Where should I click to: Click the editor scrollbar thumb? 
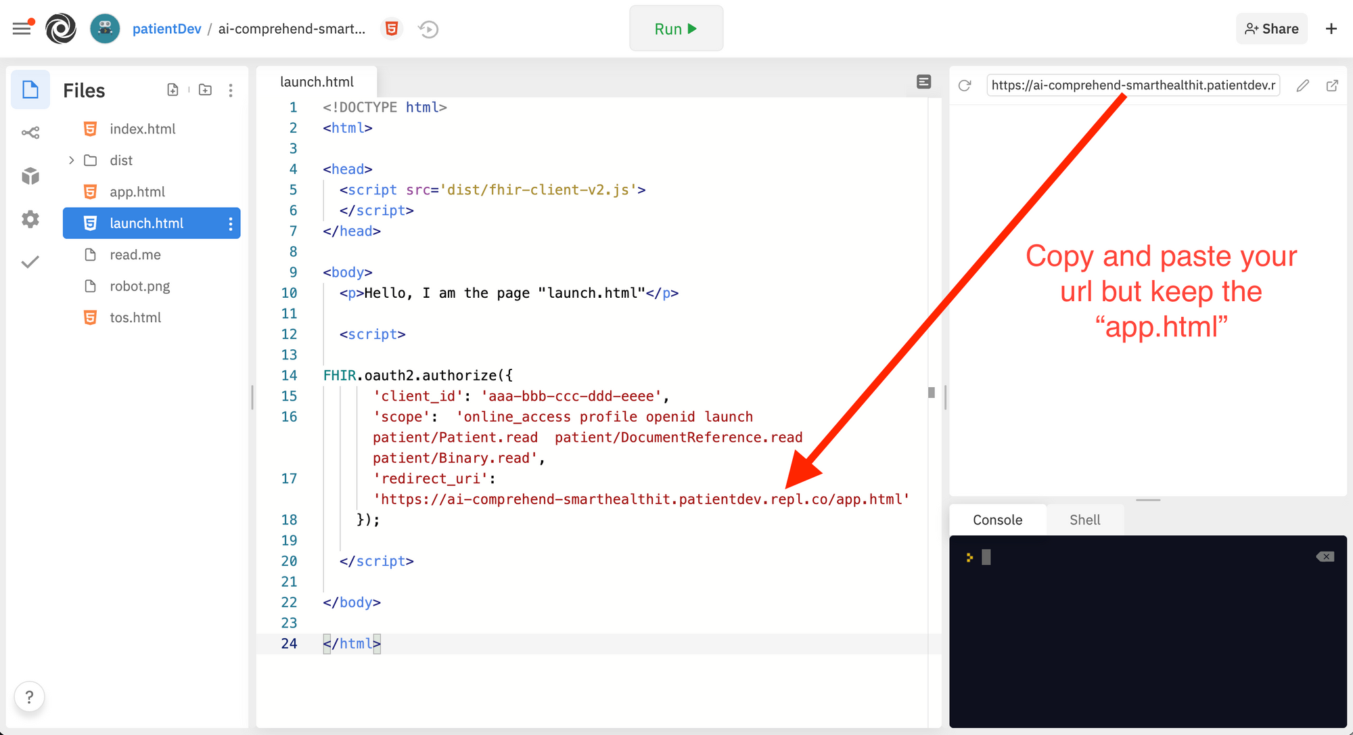pyautogui.click(x=932, y=393)
